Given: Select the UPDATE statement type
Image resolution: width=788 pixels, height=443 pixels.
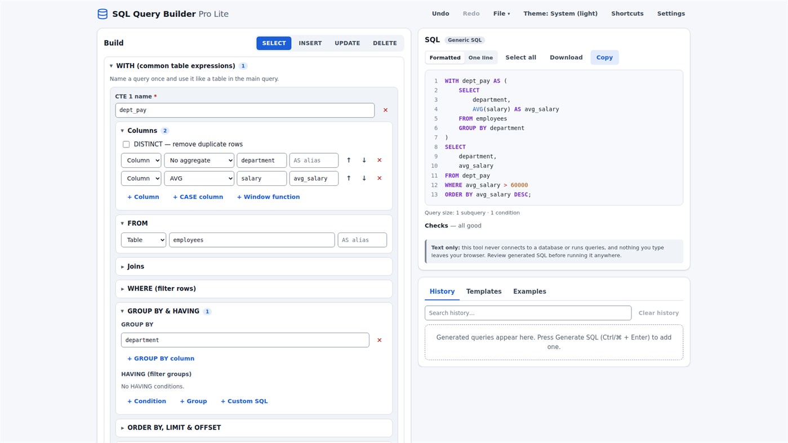Looking at the screenshot, I should pyautogui.click(x=347, y=43).
